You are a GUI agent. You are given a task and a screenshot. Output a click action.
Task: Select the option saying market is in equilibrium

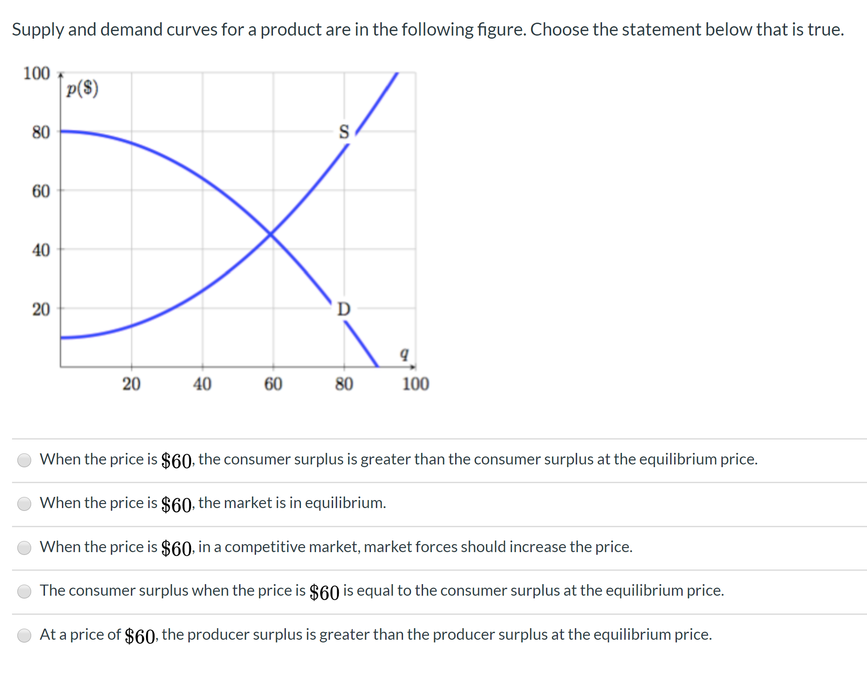click(24, 504)
